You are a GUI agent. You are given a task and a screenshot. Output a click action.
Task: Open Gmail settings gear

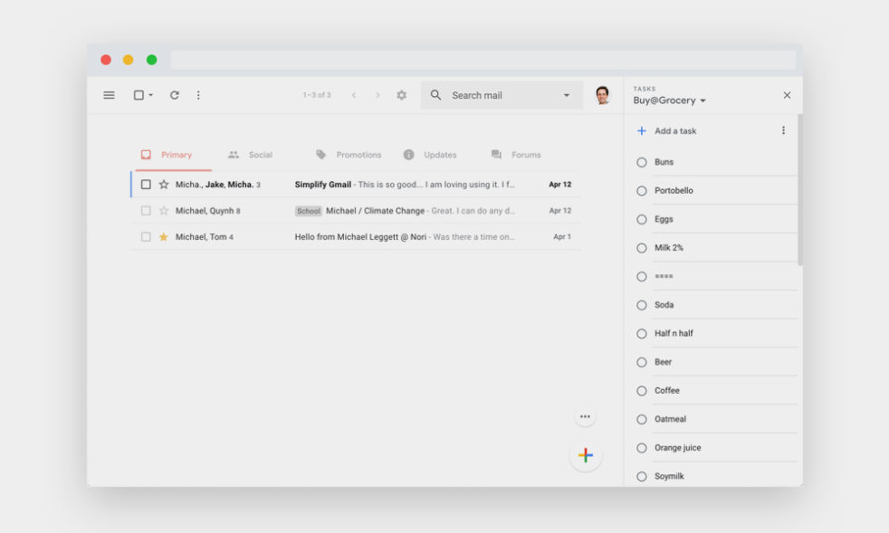tap(401, 94)
